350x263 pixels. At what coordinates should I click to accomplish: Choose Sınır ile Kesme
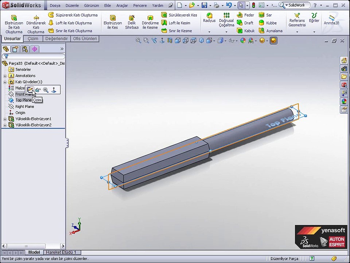point(176,31)
